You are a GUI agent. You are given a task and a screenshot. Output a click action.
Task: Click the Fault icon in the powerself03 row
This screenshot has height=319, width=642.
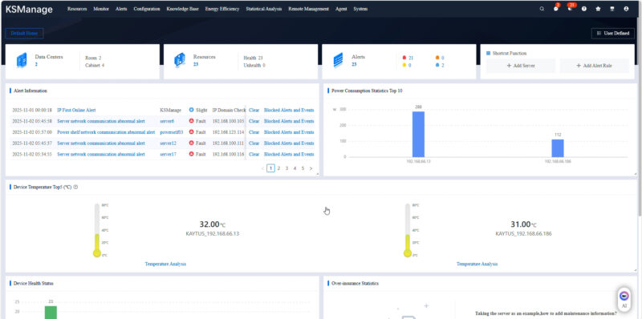point(191,132)
